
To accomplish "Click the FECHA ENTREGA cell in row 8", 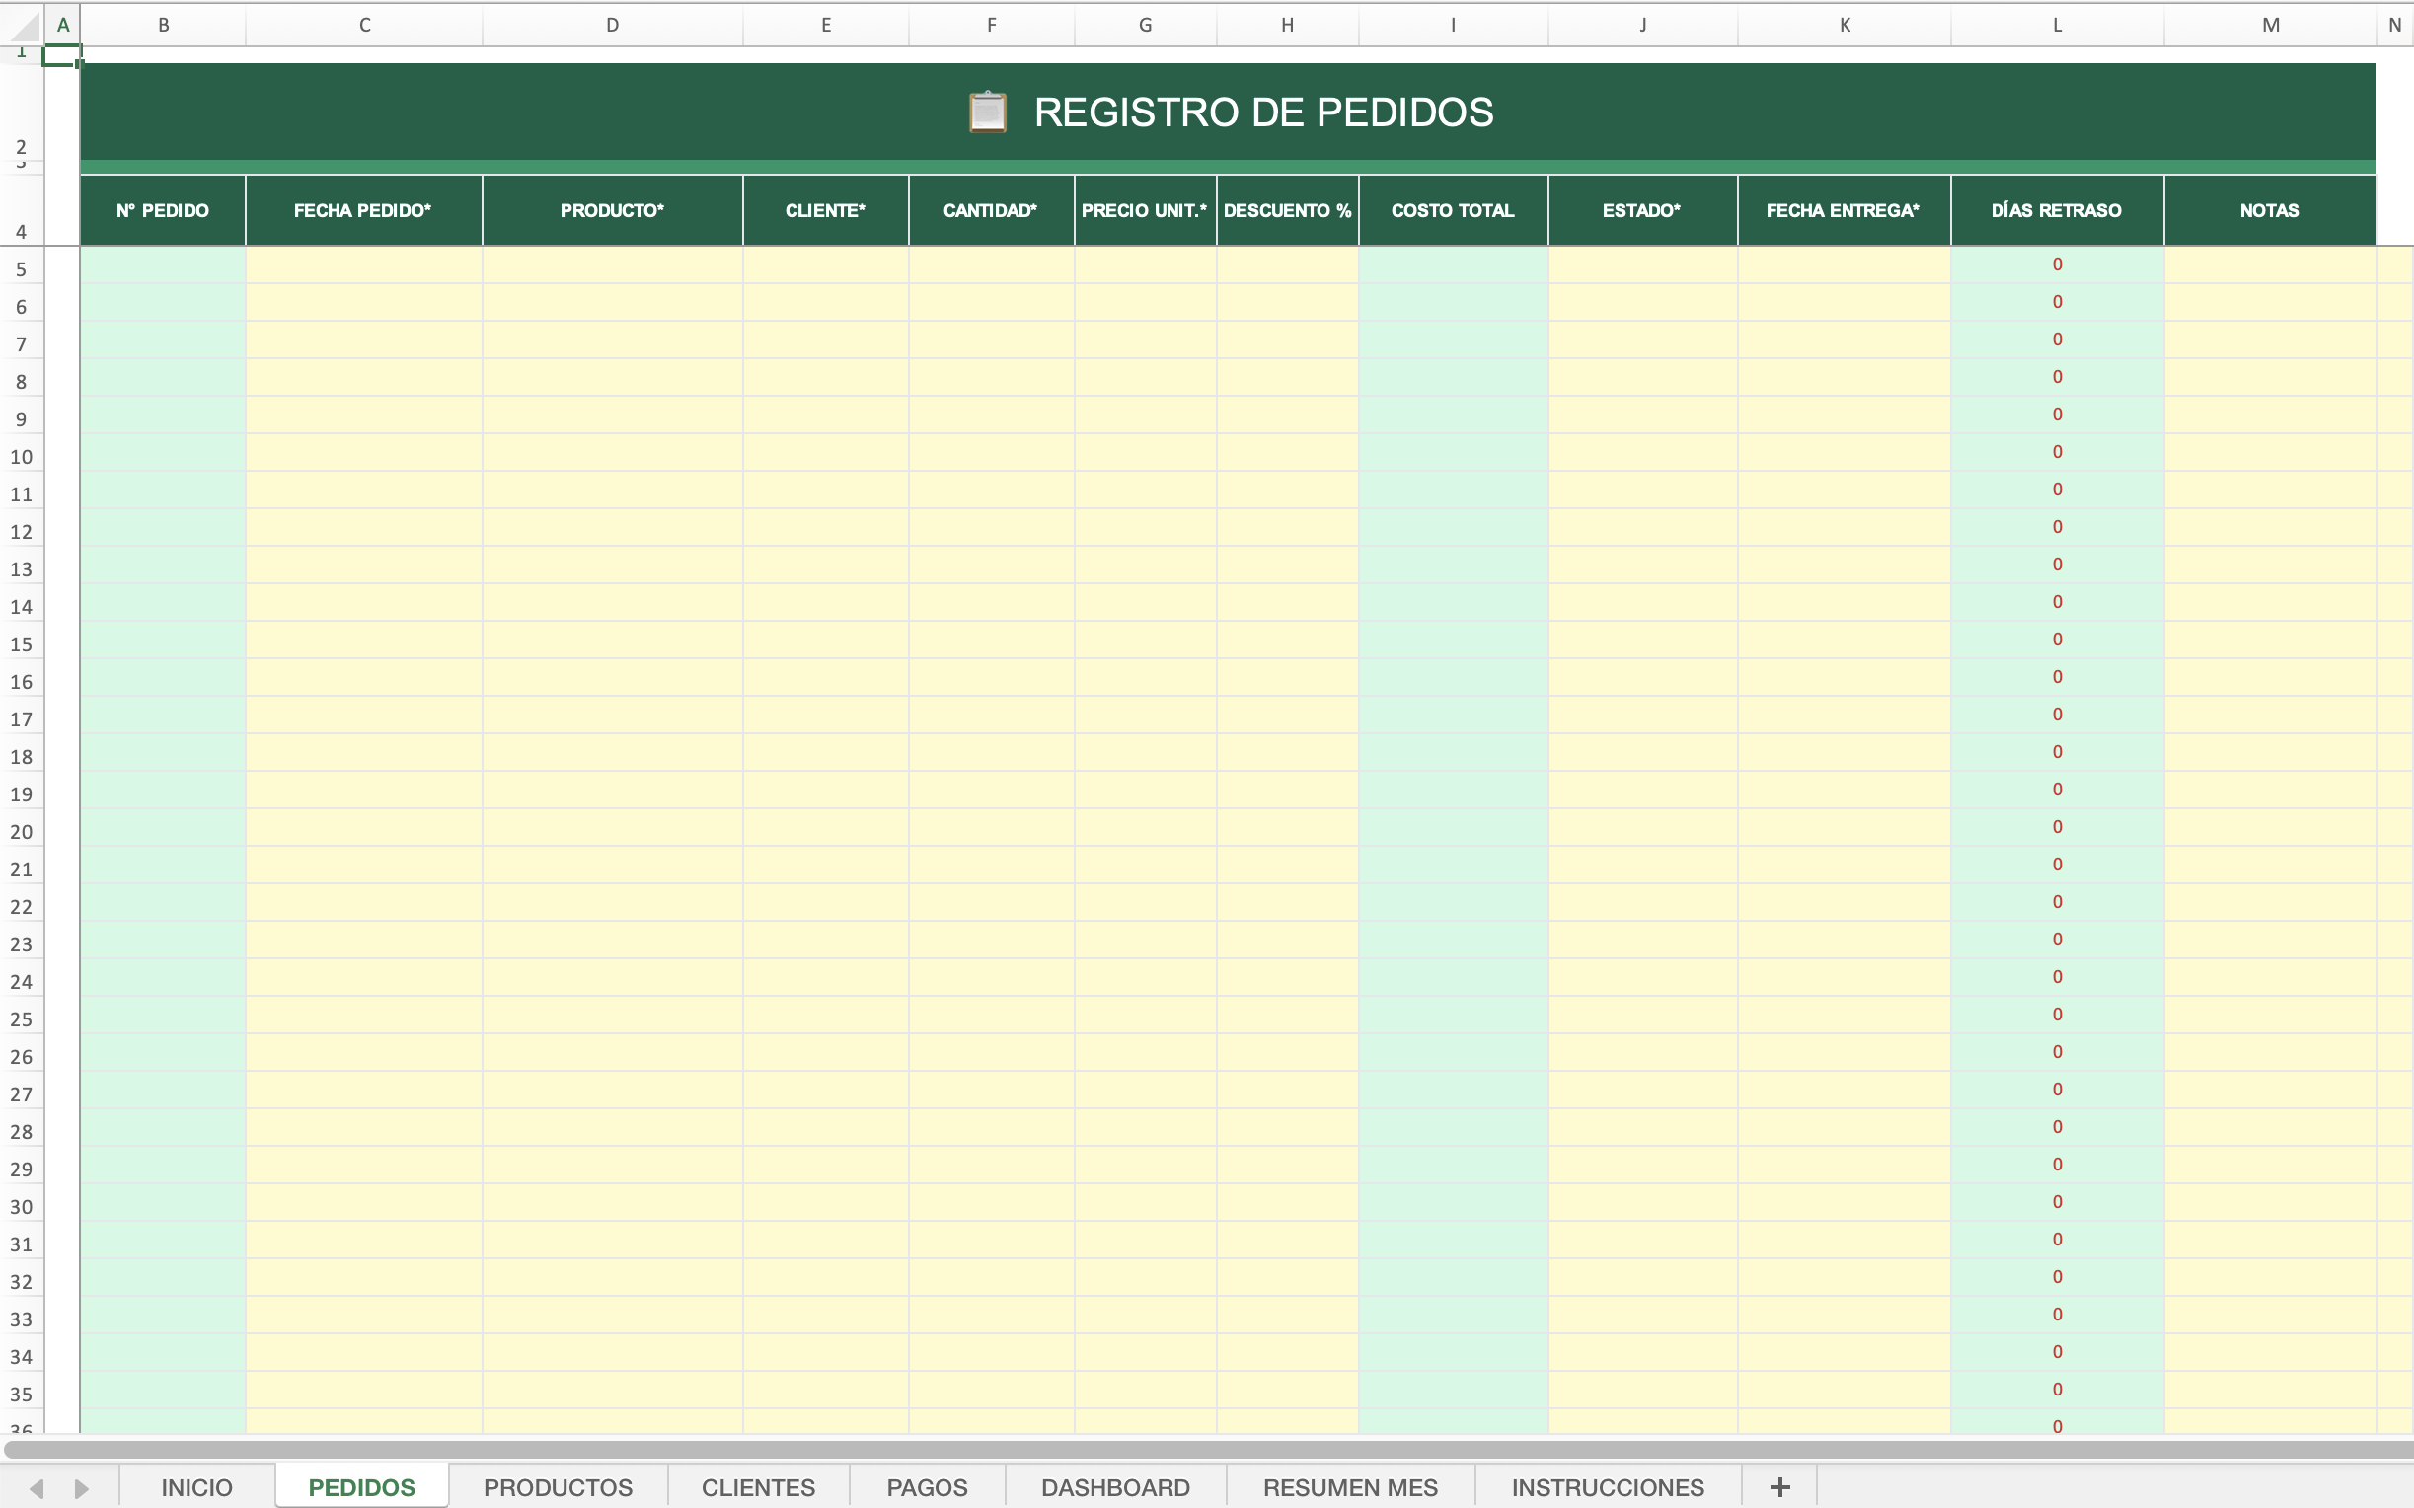I will click(x=1844, y=377).
